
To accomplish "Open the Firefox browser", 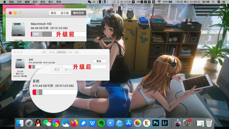I will (x=74, y=123).
